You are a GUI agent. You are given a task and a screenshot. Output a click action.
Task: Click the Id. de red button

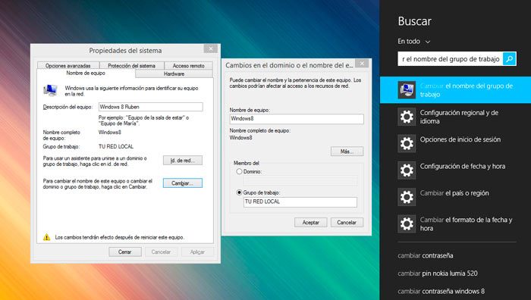[x=183, y=161]
